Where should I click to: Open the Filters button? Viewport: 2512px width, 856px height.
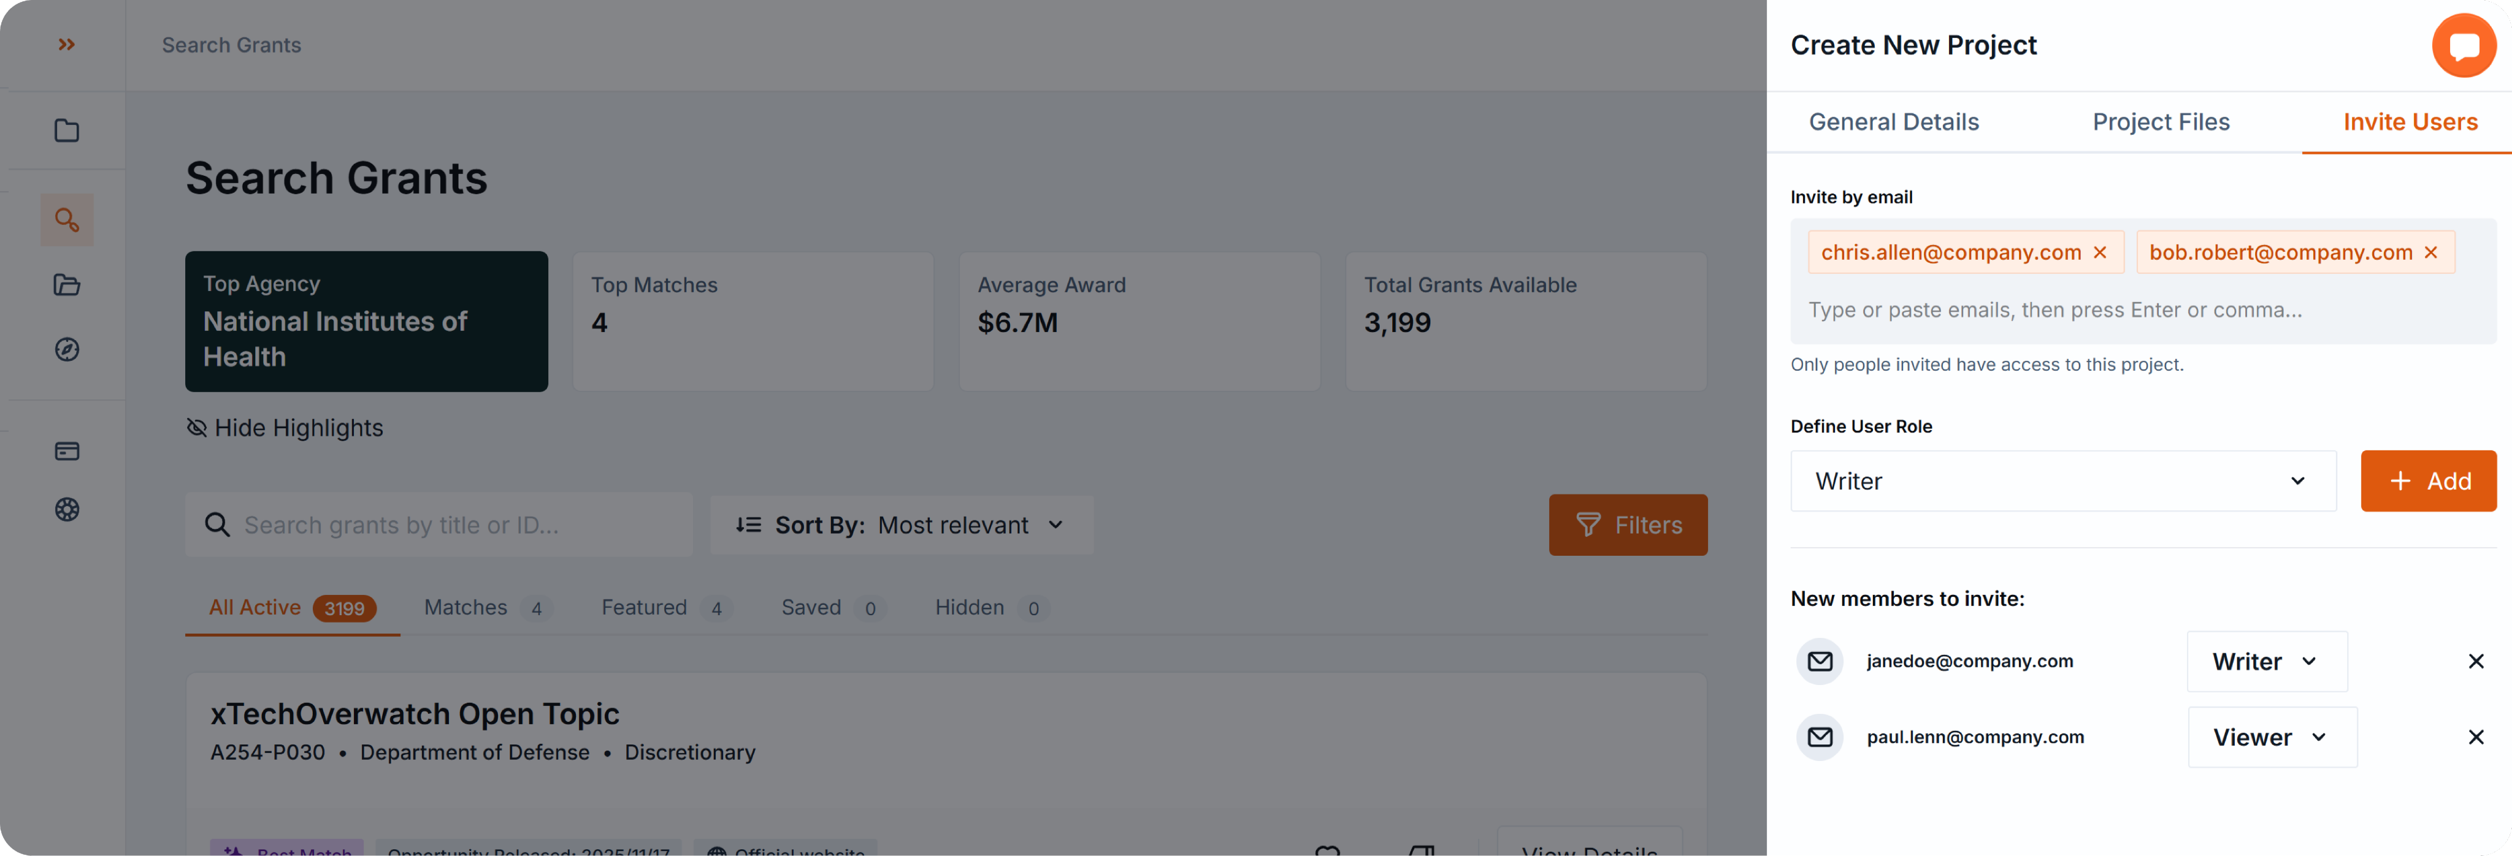[x=1628, y=526]
